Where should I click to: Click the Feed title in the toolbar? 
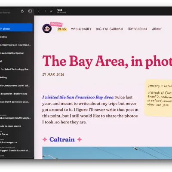click(x=59, y=10)
